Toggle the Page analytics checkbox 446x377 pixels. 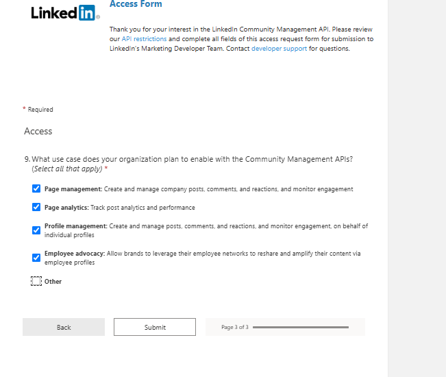click(36, 207)
